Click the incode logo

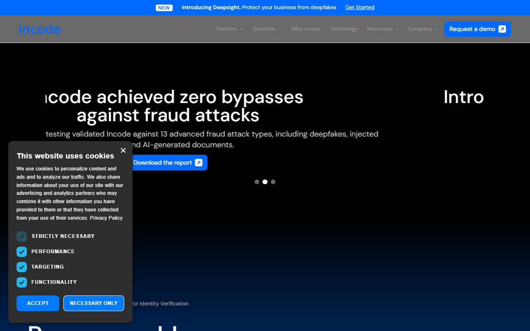(x=39, y=29)
